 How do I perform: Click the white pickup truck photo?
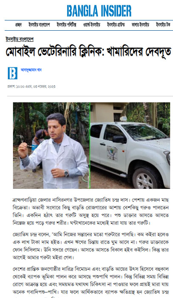click(x=130, y=145)
